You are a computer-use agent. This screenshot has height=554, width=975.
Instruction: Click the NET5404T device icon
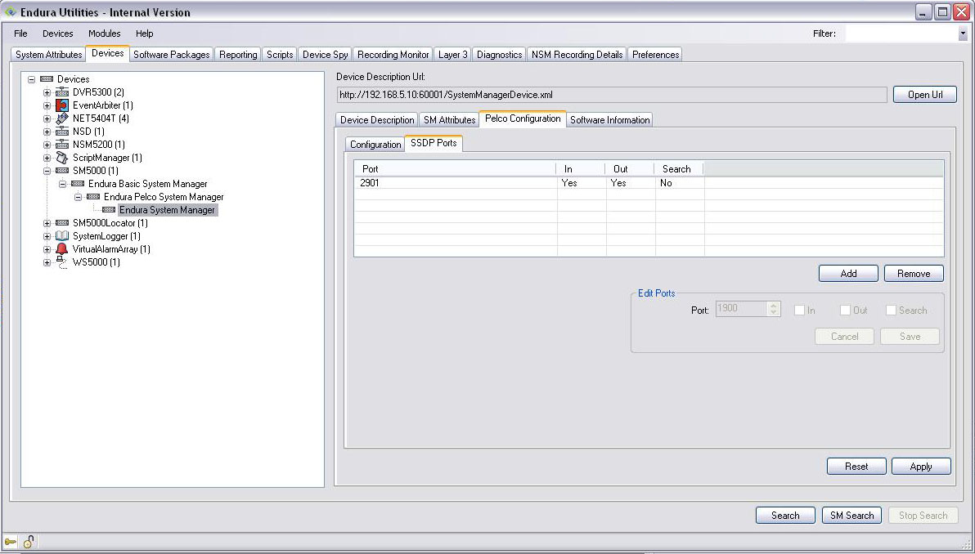click(x=62, y=118)
